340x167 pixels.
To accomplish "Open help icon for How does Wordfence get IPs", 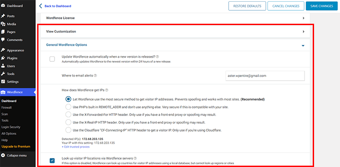I will tap(106, 90).
